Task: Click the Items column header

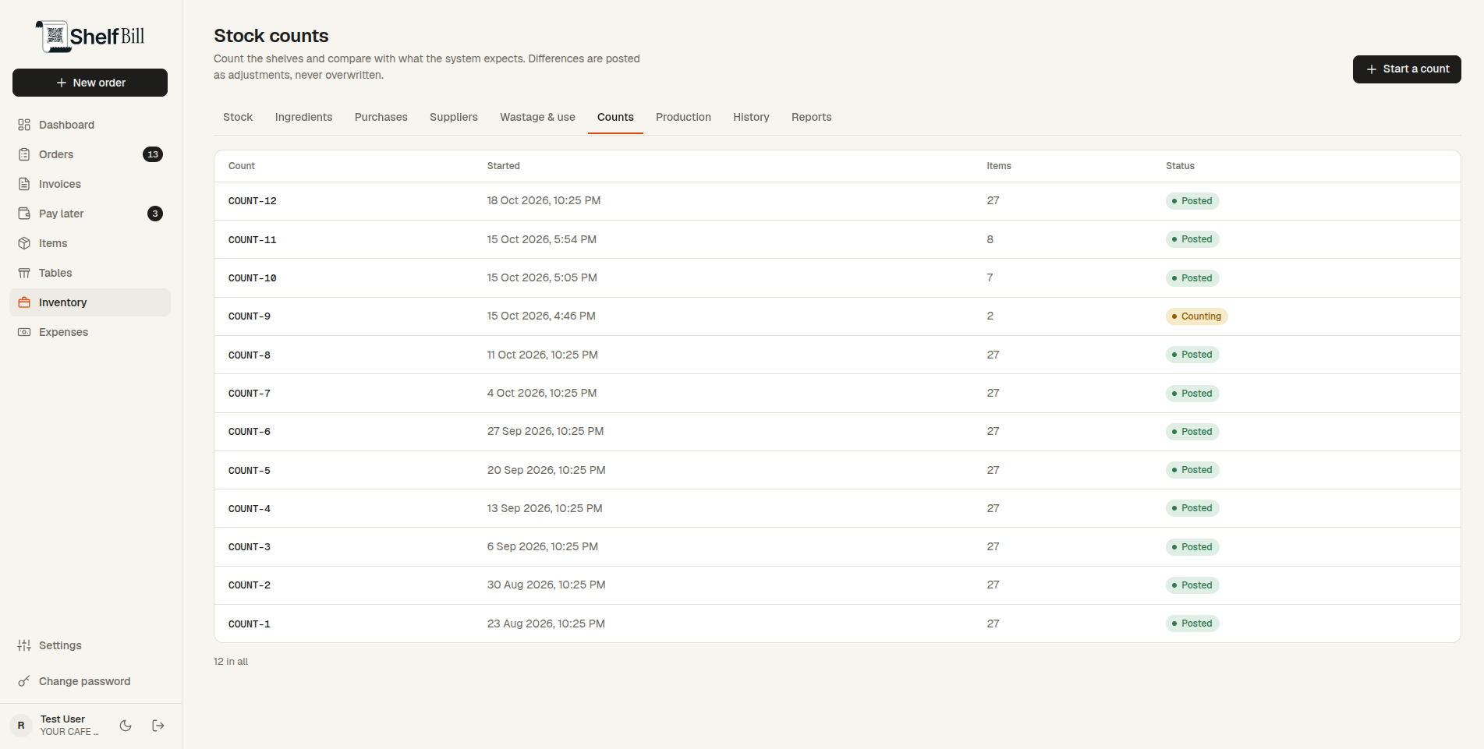Action: (998, 166)
